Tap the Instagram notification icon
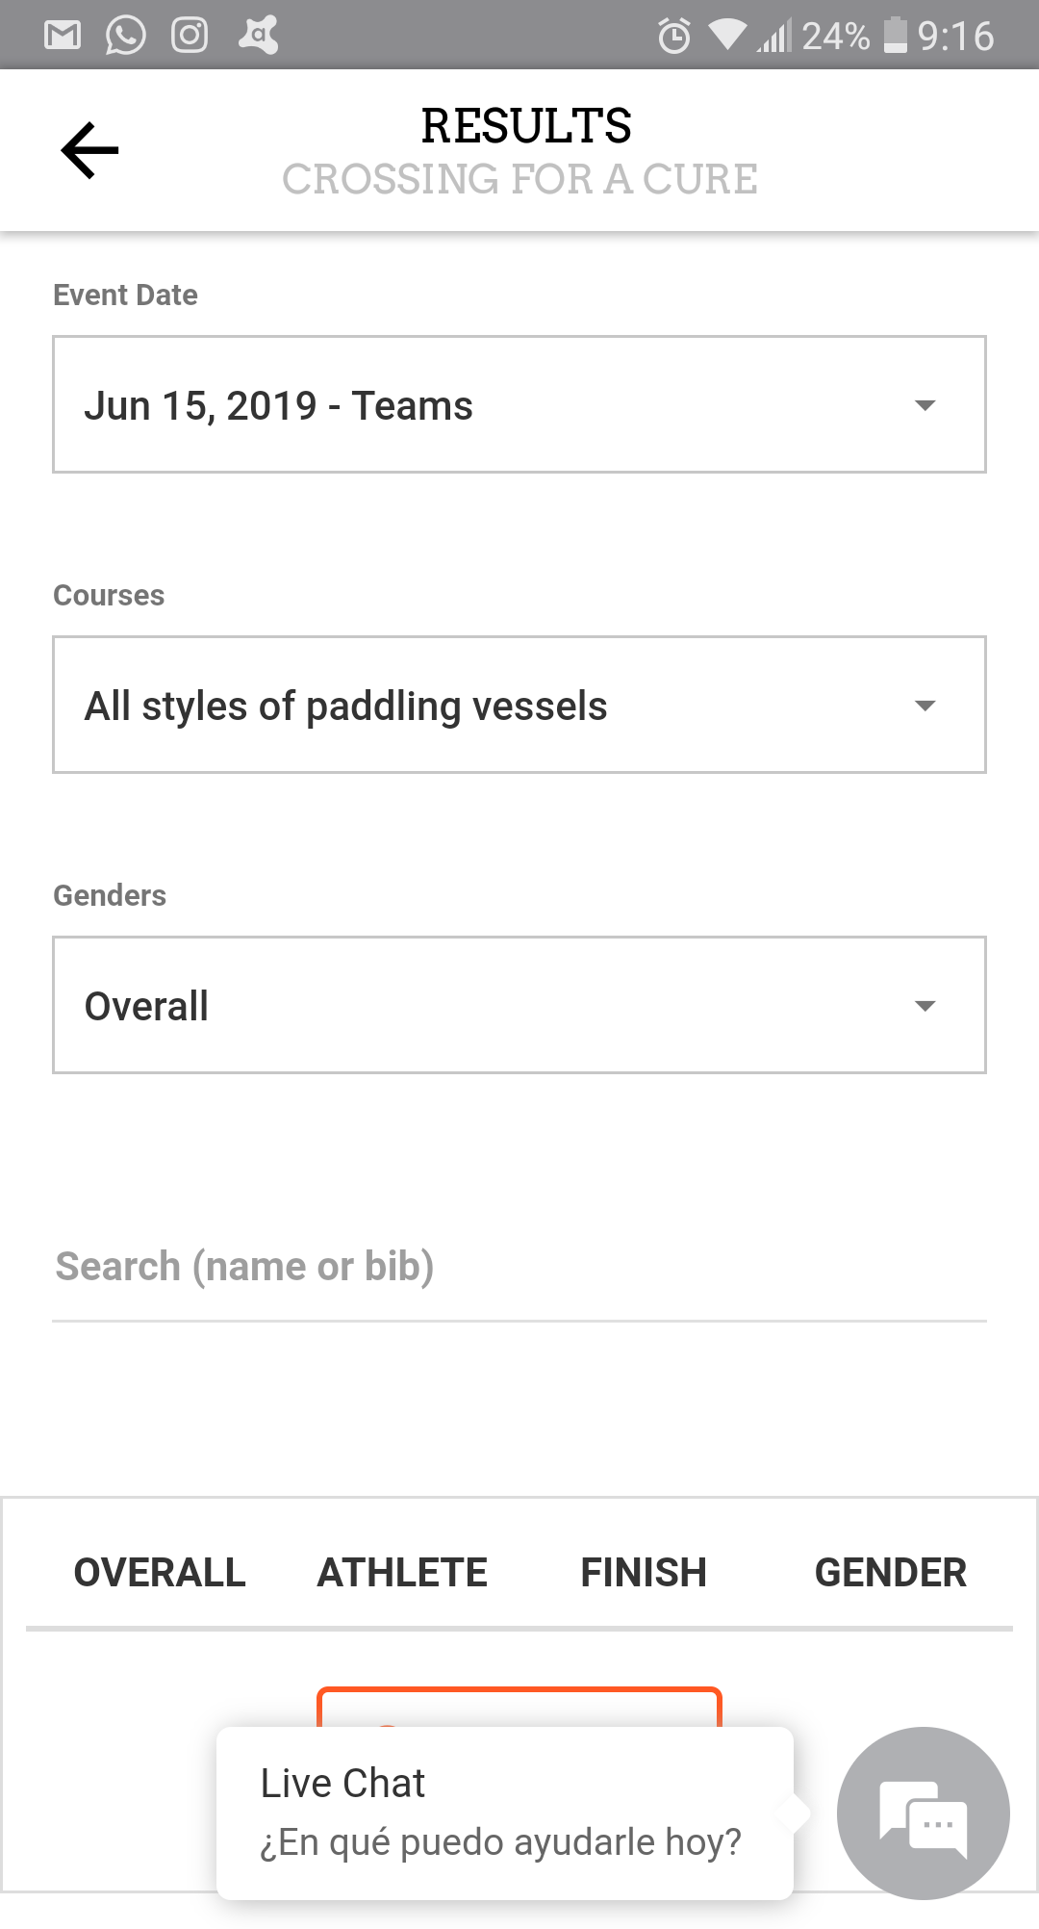 (190, 36)
